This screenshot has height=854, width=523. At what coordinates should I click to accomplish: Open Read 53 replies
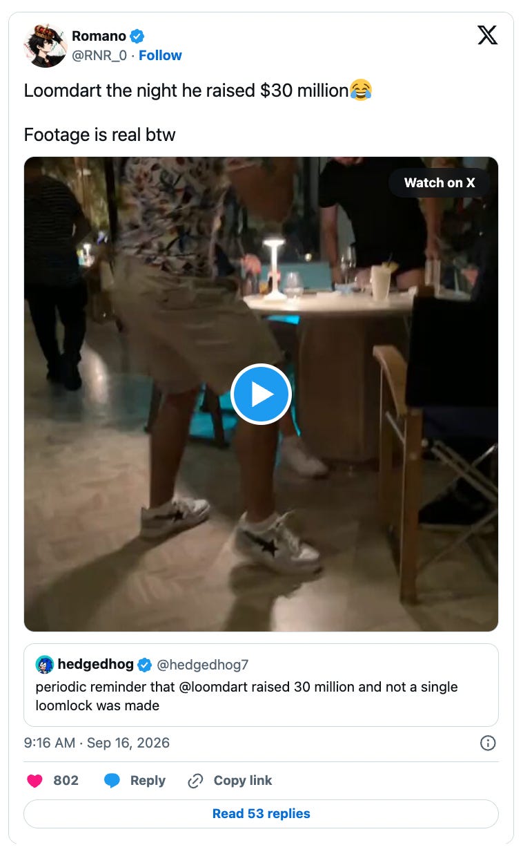coord(261,813)
